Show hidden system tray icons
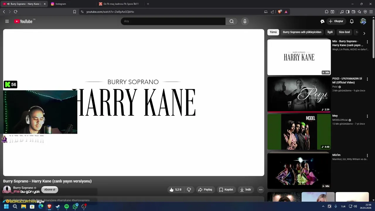375x211 pixels. pos(323,206)
